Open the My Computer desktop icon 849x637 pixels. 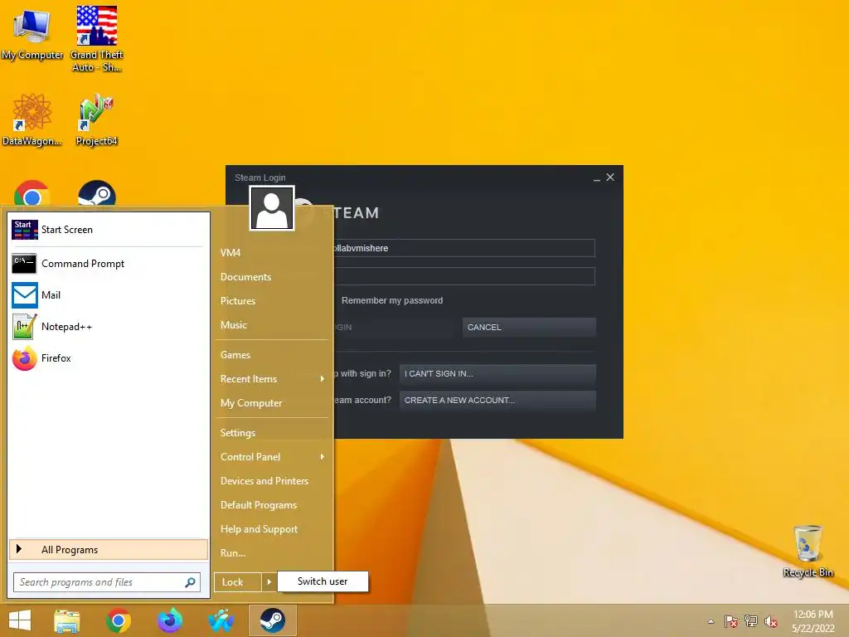(32, 33)
